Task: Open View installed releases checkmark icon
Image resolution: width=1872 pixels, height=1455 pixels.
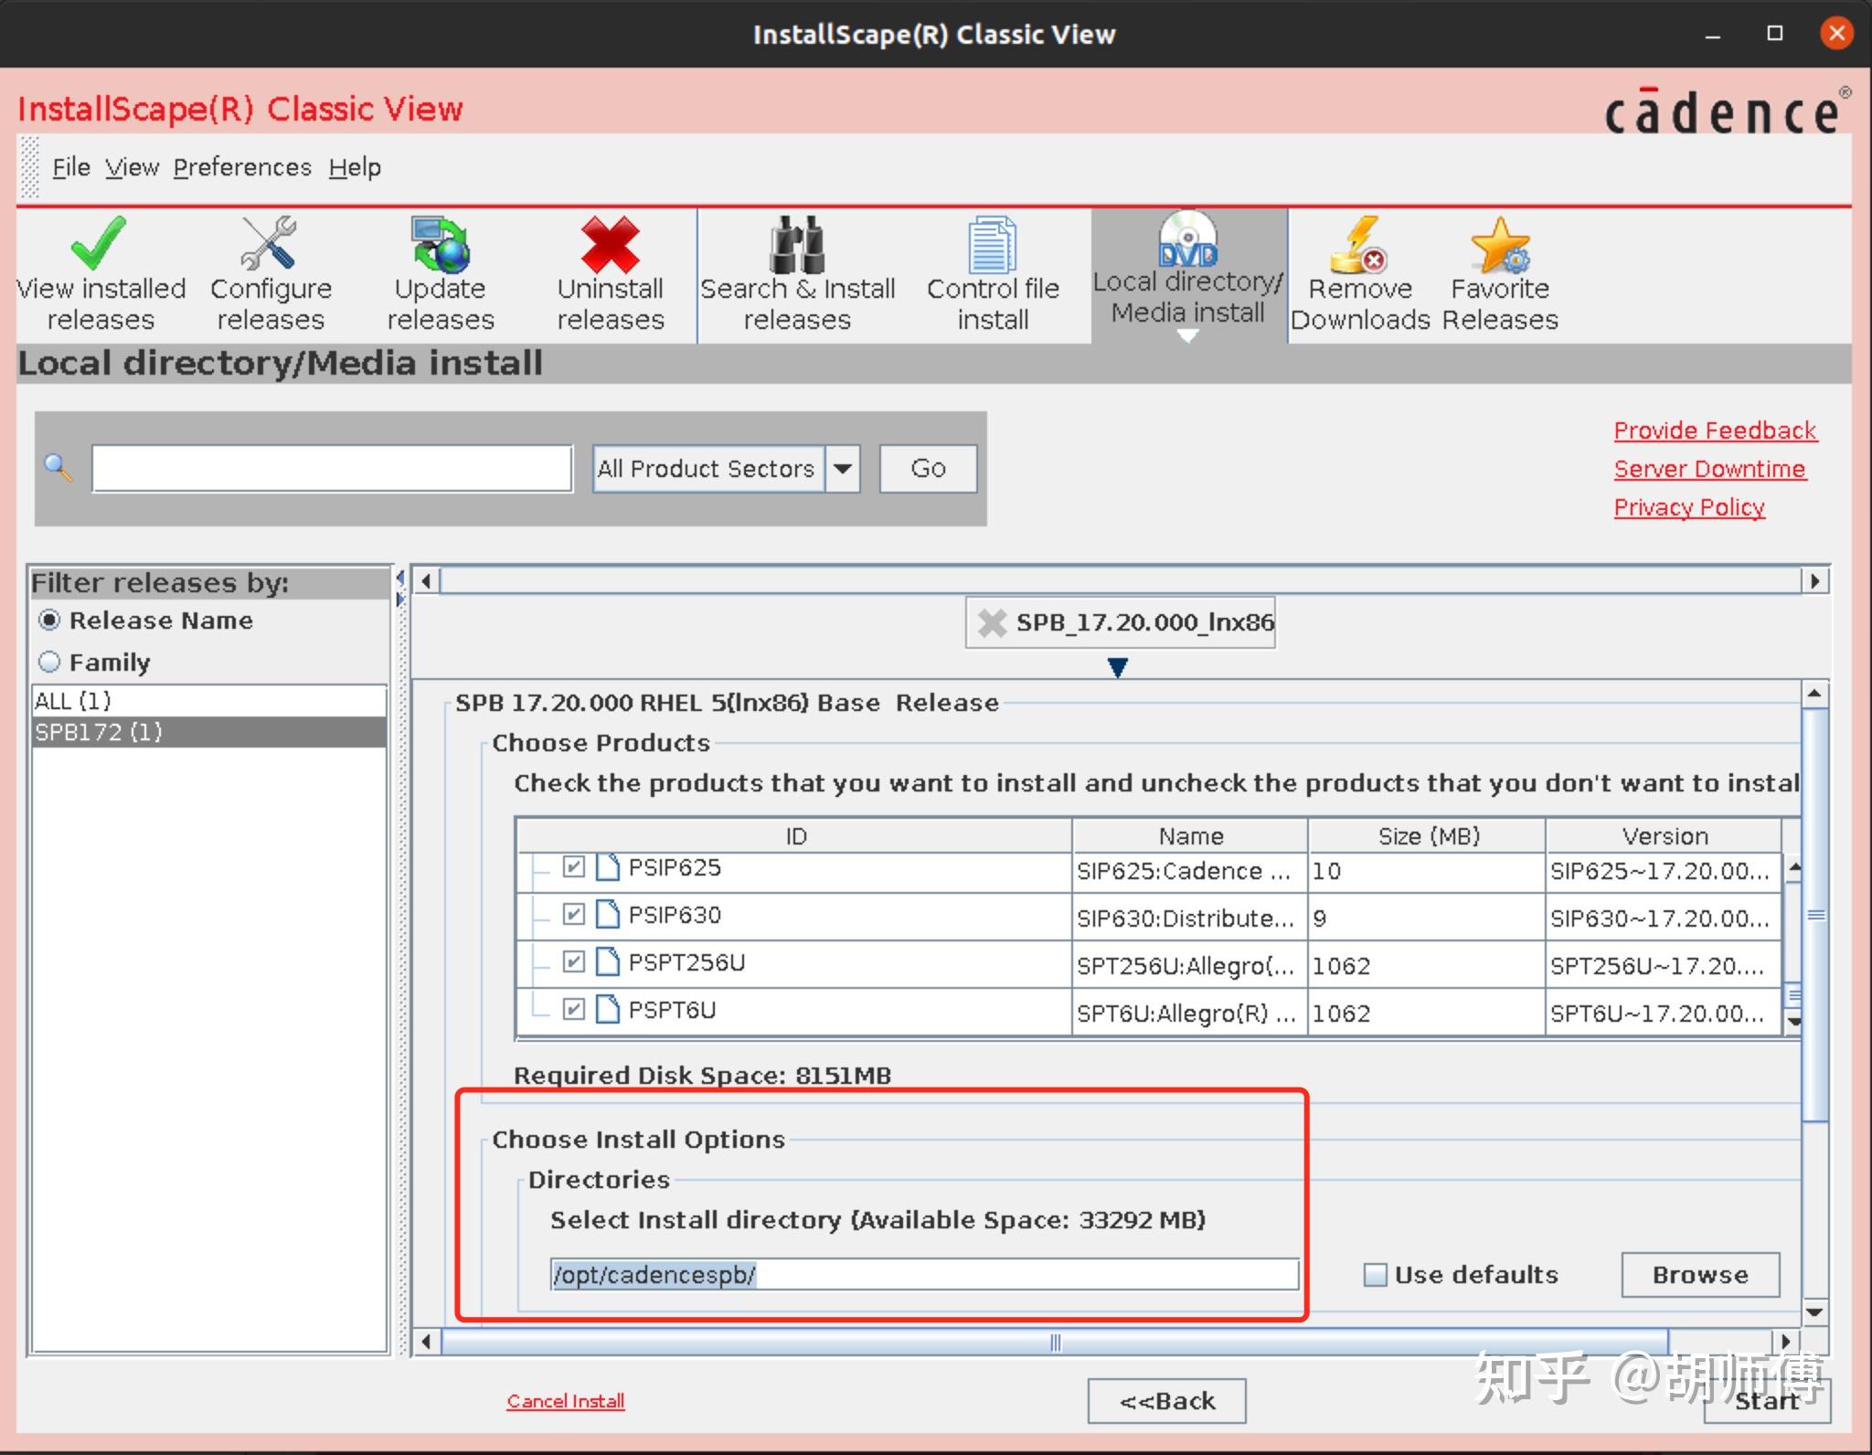Action: [99, 245]
